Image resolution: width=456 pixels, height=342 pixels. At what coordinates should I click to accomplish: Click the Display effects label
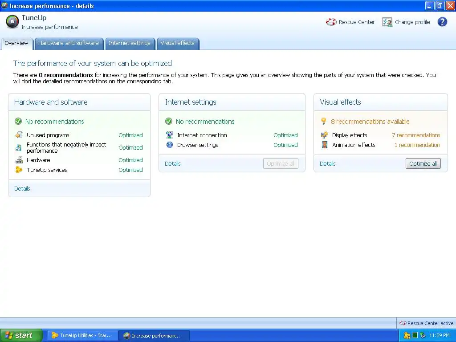coord(350,135)
